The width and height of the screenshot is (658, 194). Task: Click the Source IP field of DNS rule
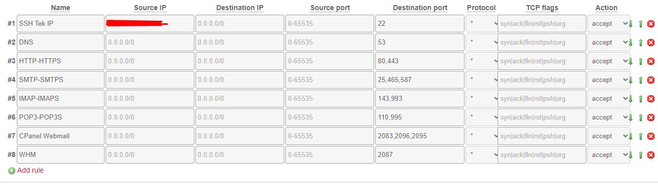[x=150, y=43]
